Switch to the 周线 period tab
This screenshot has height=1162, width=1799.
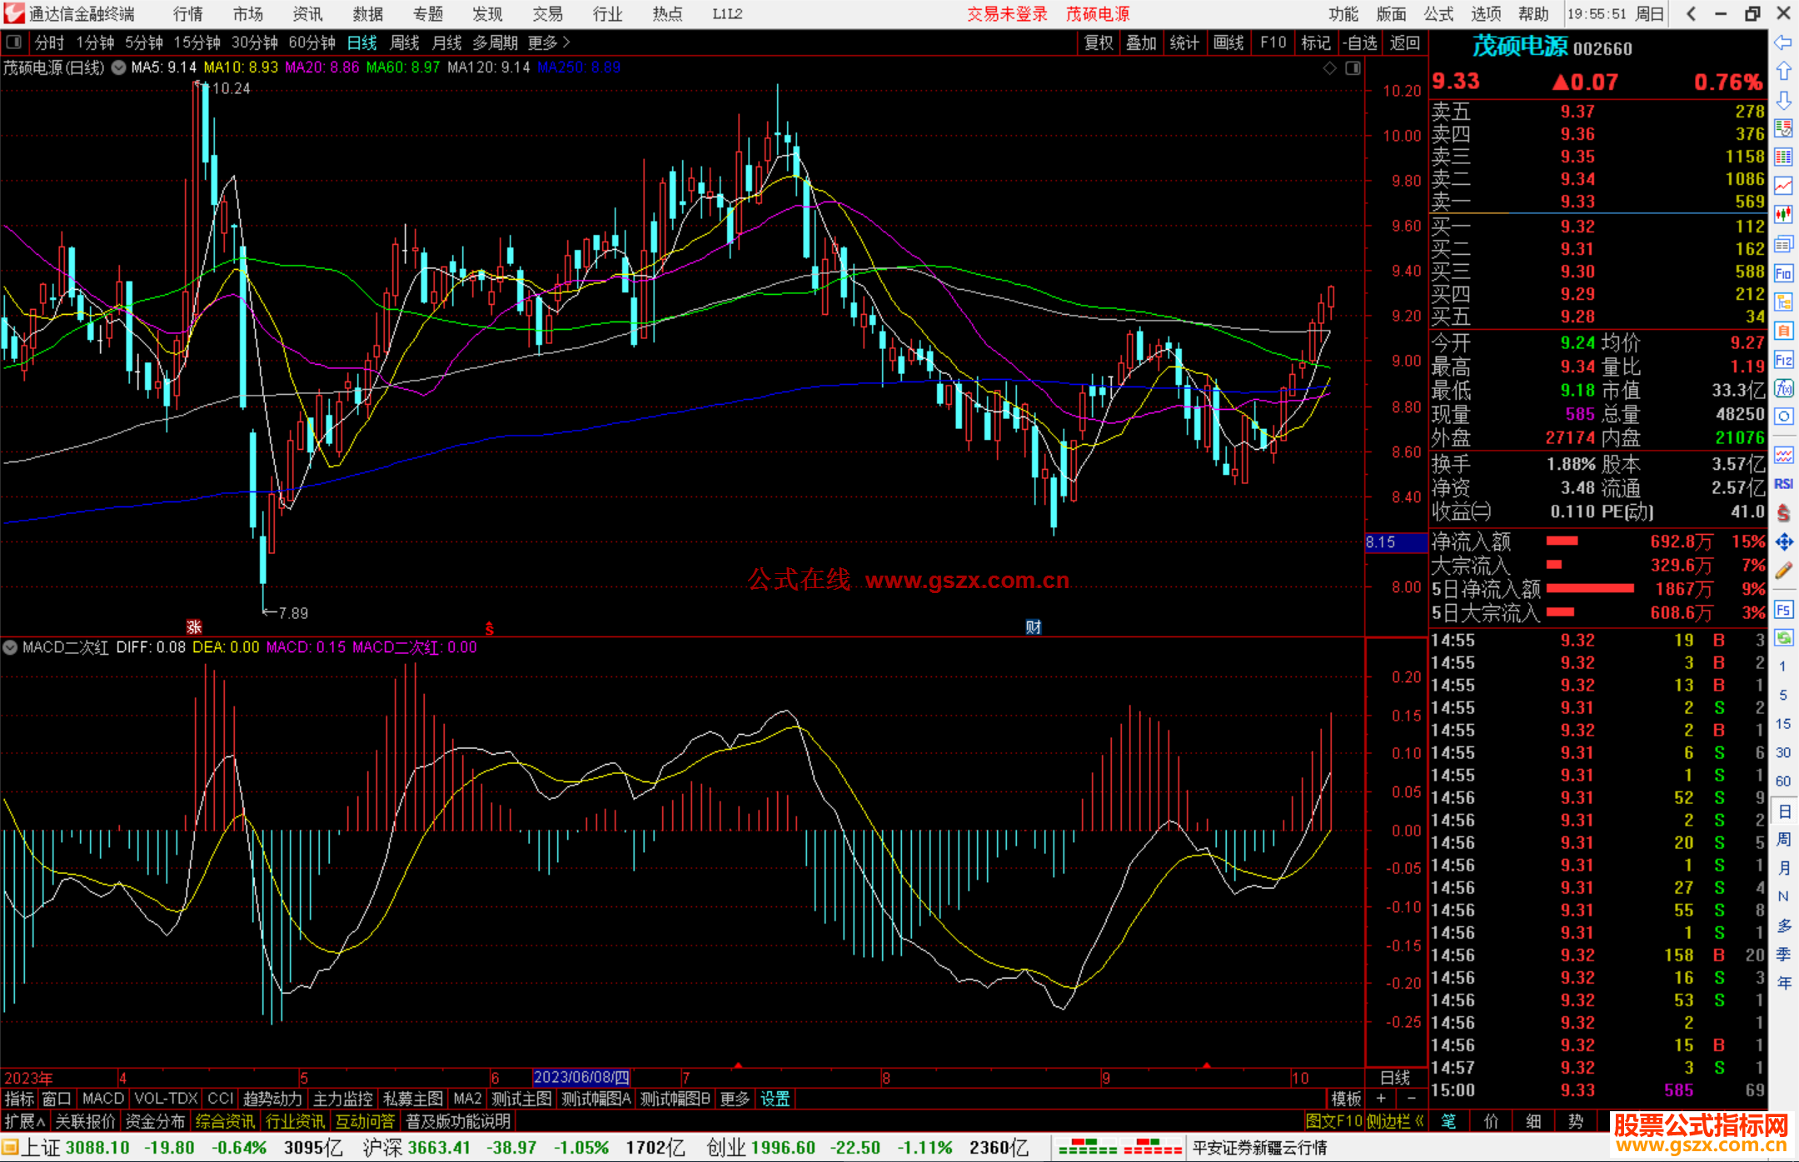(x=405, y=42)
